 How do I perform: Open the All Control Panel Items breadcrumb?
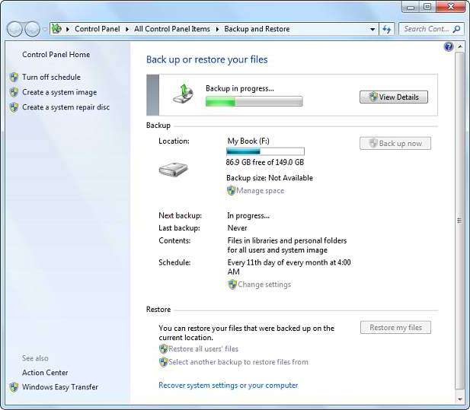[172, 29]
